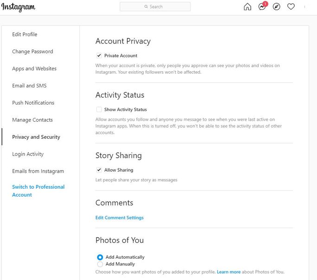Select the Add Manually radio button
Viewport: 317px width, 280px height.
point(100,264)
